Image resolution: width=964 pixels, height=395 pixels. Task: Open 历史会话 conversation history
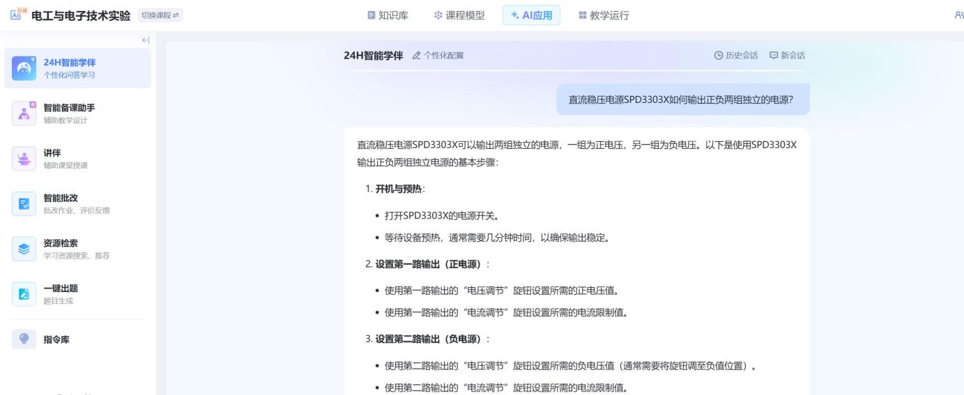(736, 56)
